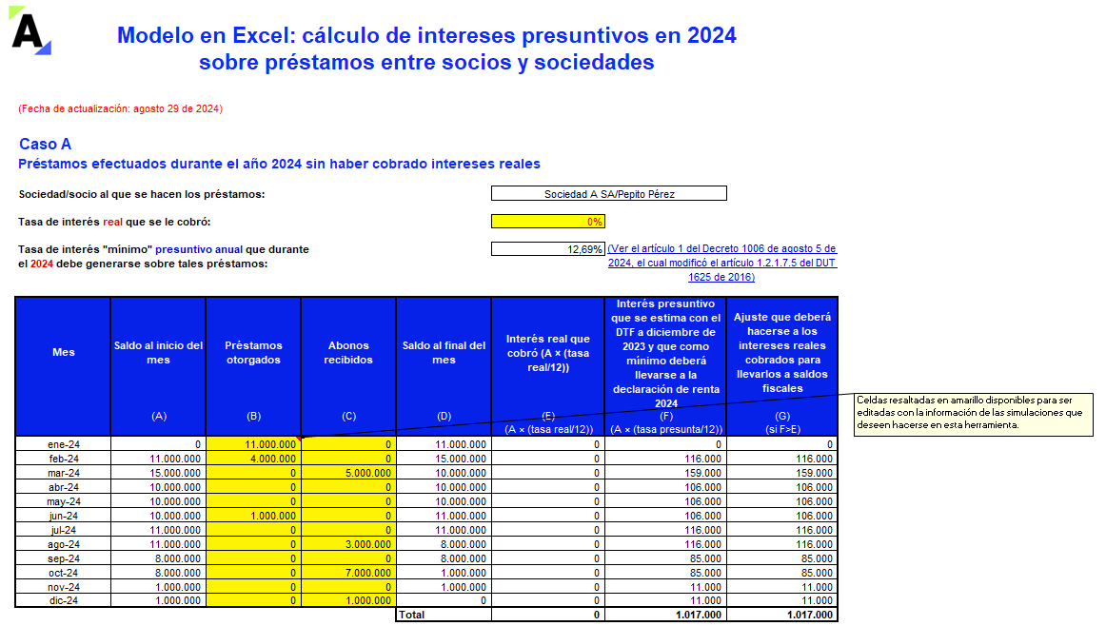Select feb-24 loans granted cell 4.000.000
Viewport: 1106px width, 626px height.
tap(253, 459)
